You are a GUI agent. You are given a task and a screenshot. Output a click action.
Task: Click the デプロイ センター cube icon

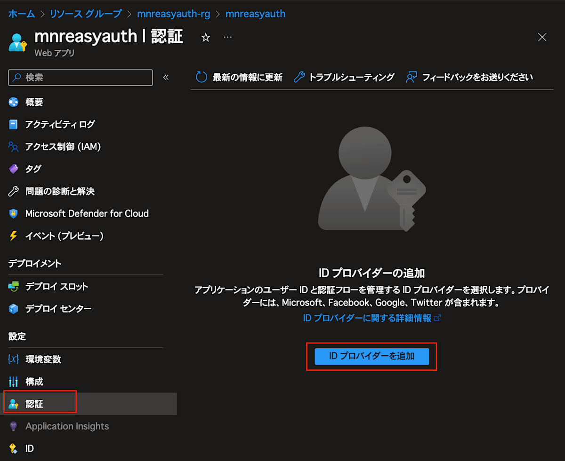pyautogui.click(x=13, y=309)
